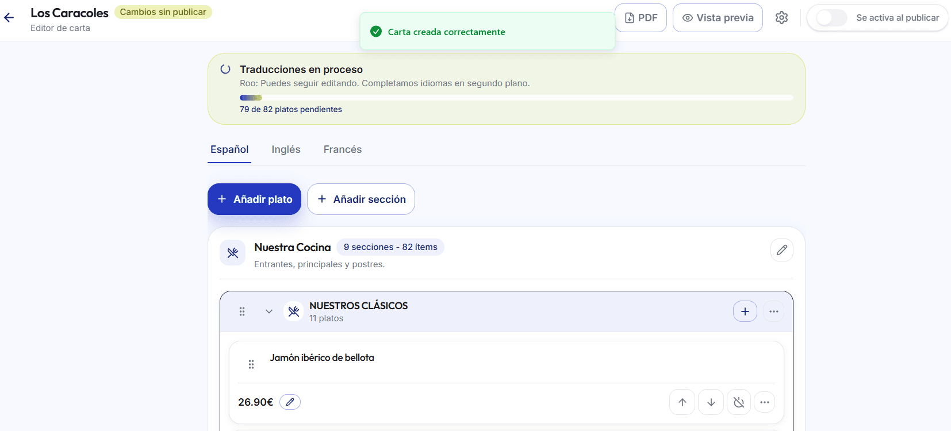951x431 pixels.
Task: Toggle availability of Jamón ibérico de bellota
Action: click(x=739, y=402)
